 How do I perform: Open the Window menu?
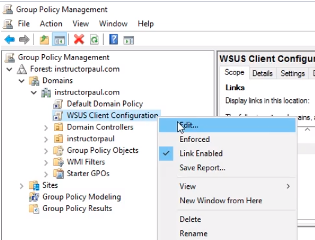coord(113,23)
